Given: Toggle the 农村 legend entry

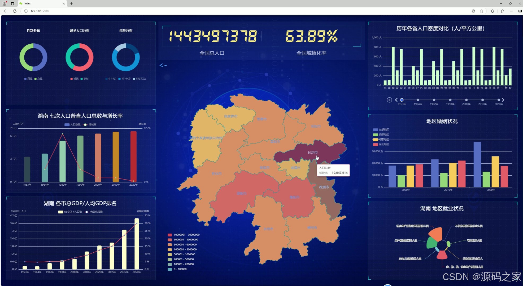Looking at the screenshot, I should point(84,79).
